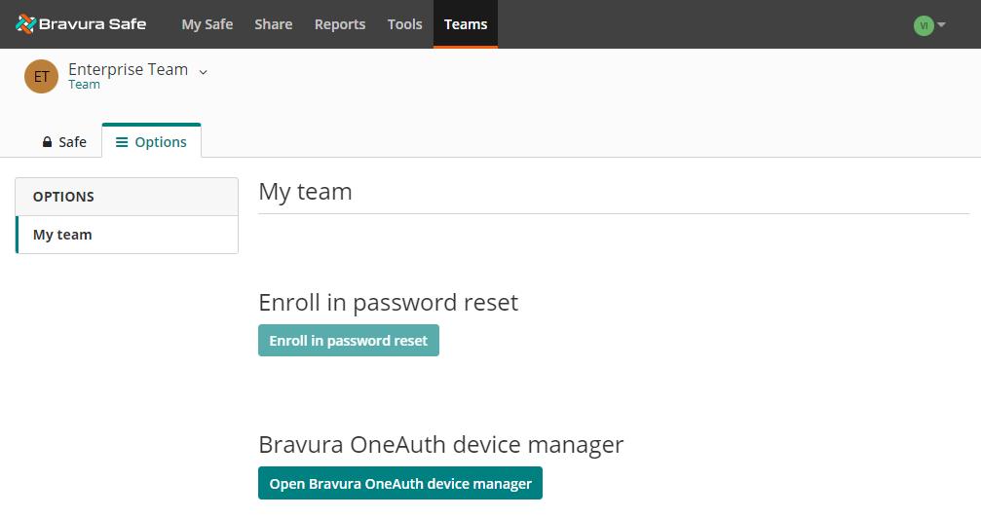Select the Options tab

tap(152, 142)
